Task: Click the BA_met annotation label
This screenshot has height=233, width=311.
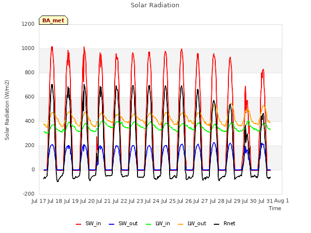Action: pyautogui.click(x=53, y=20)
